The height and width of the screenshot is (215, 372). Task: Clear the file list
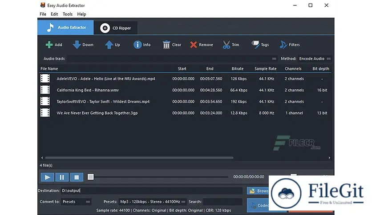[x=172, y=44]
